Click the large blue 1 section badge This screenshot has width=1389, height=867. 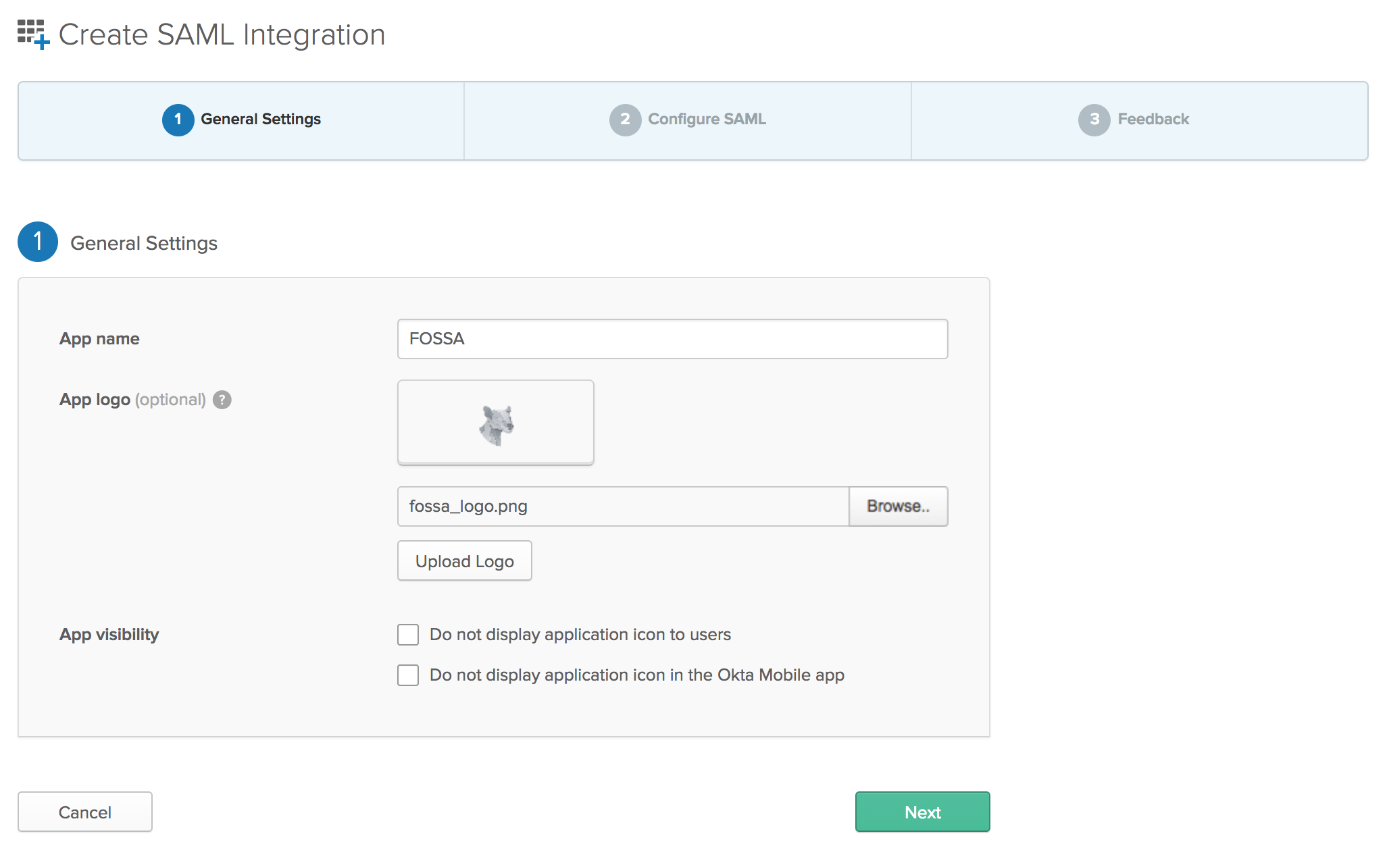point(38,242)
